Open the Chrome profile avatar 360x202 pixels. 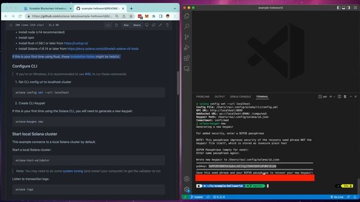tap(168, 16)
